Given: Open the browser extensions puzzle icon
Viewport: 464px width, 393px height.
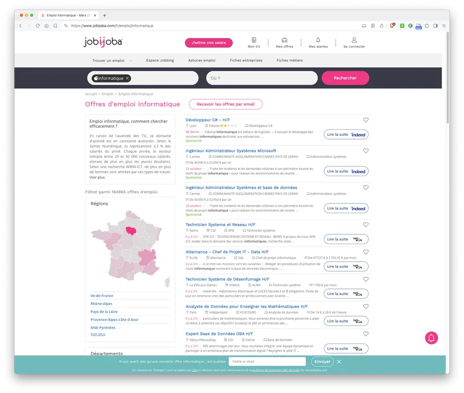Looking at the screenshot, I should click(427, 26).
